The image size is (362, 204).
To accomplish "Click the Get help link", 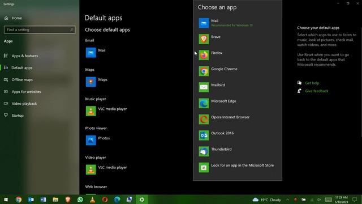I will 312,83.
